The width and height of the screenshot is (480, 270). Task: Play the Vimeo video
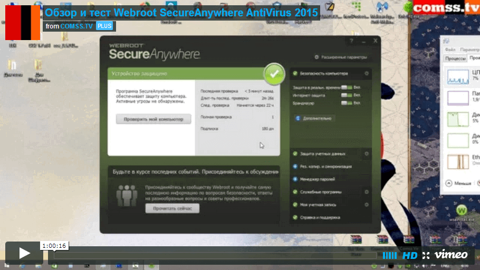tap(24, 253)
